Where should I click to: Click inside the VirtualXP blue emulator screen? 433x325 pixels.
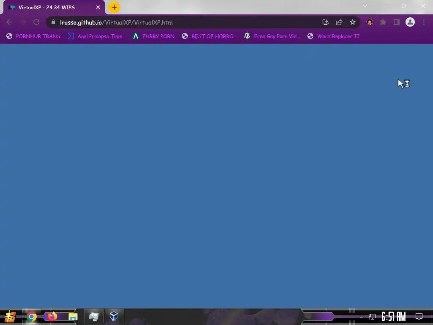[x=216, y=176]
